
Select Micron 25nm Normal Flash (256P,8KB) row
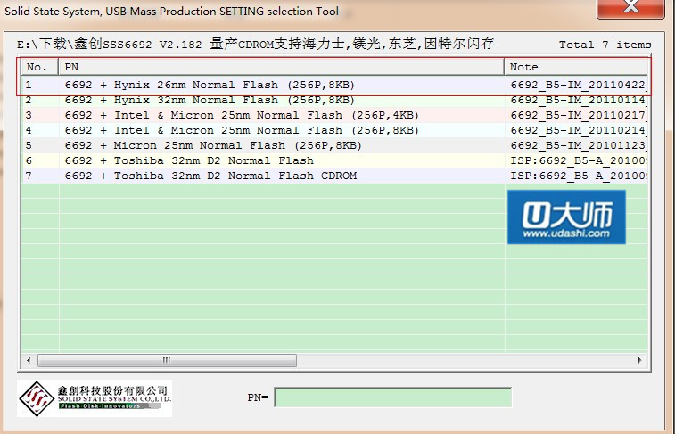pyautogui.click(x=212, y=145)
